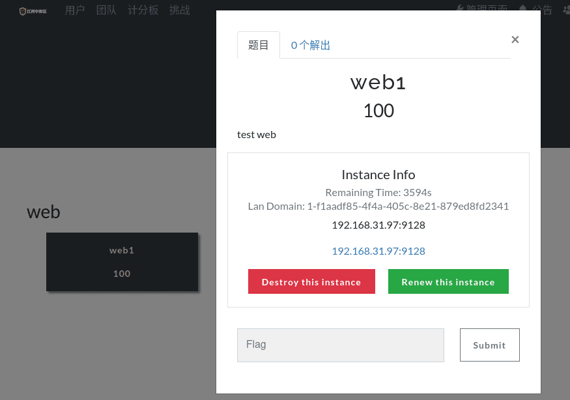Screen dimensions: 570x400
Task: Switch to the 题目 tab
Action: point(259,45)
